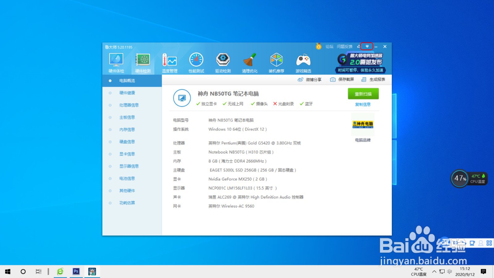Click the Nvidia GeForce MX250 value
494x278 pixels.
pyautogui.click(x=238, y=179)
